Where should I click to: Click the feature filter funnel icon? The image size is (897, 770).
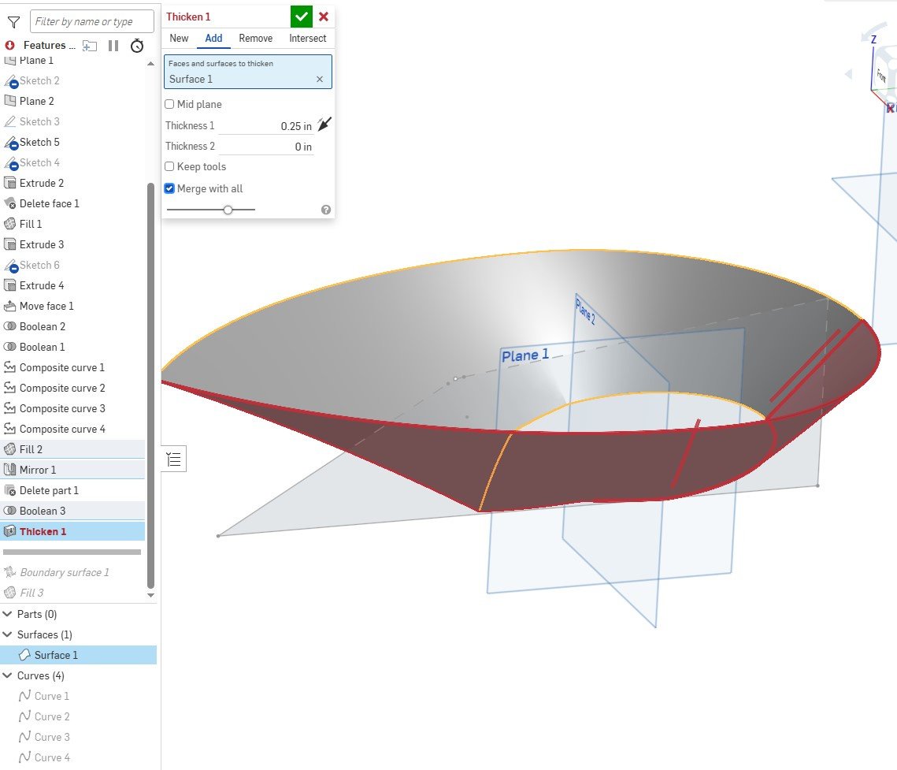13,22
